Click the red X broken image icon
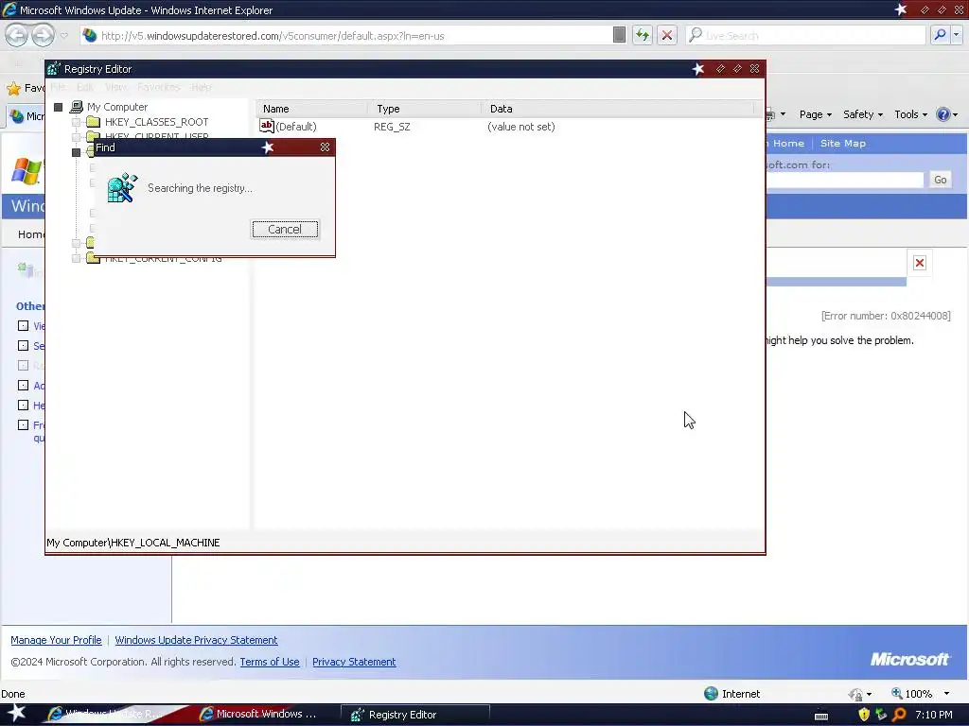 click(920, 263)
